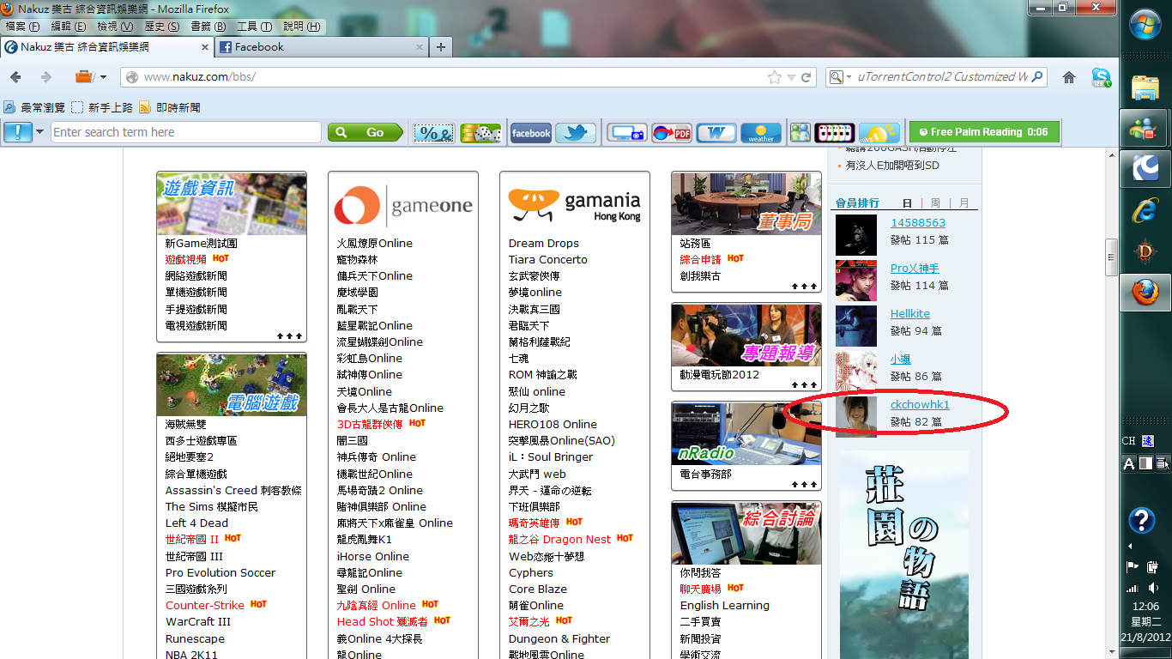The height and width of the screenshot is (659, 1172).
Task: Open the 工具 (T) menu
Action: point(254,27)
